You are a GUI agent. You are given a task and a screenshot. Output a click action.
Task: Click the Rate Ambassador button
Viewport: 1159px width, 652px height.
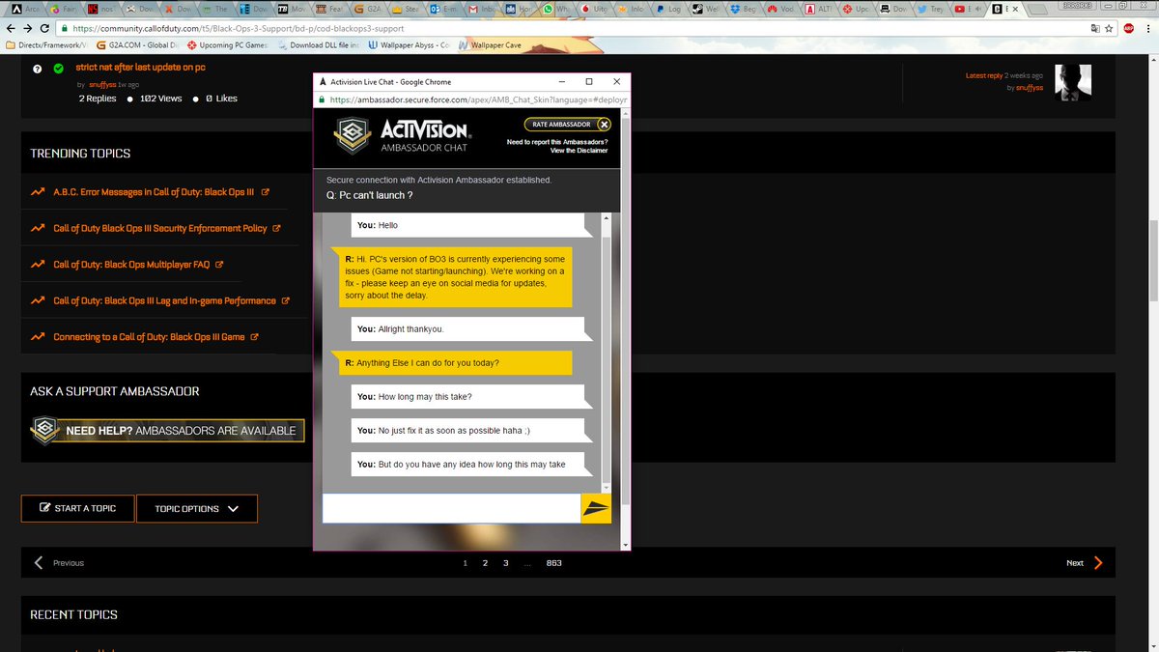pyautogui.click(x=568, y=125)
